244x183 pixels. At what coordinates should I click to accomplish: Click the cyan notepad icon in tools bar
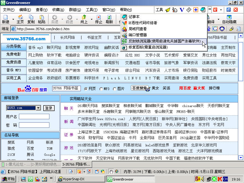pos(203,10)
